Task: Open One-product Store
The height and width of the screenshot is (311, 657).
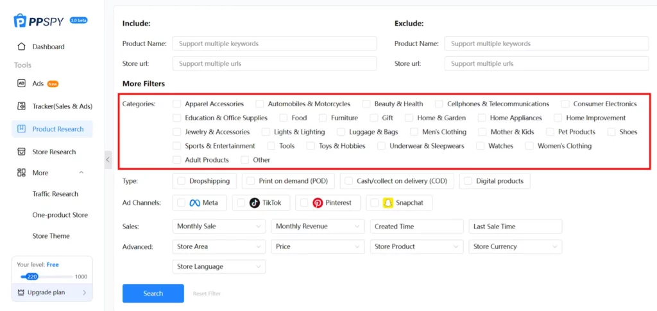Action: [60, 215]
